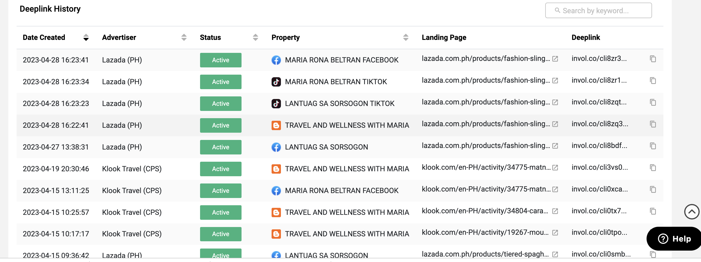Screen dimensions: 701x262
Task: Open klook 34775-matn link dated 2023-04-15
Action: pyautogui.click(x=486, y=189)
